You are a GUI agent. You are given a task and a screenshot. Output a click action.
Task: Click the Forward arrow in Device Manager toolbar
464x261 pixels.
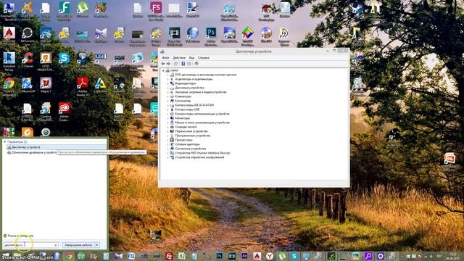click(x=168, y=64)
